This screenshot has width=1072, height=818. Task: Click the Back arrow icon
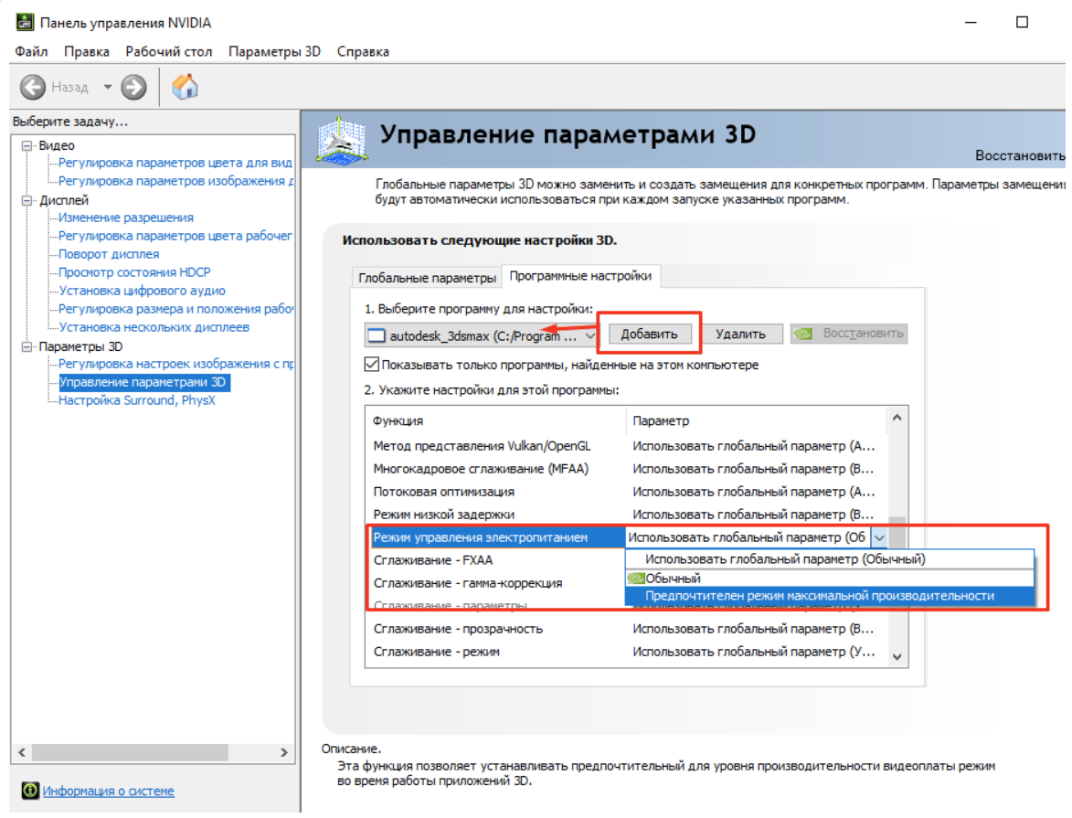click(x=32, y=87)
